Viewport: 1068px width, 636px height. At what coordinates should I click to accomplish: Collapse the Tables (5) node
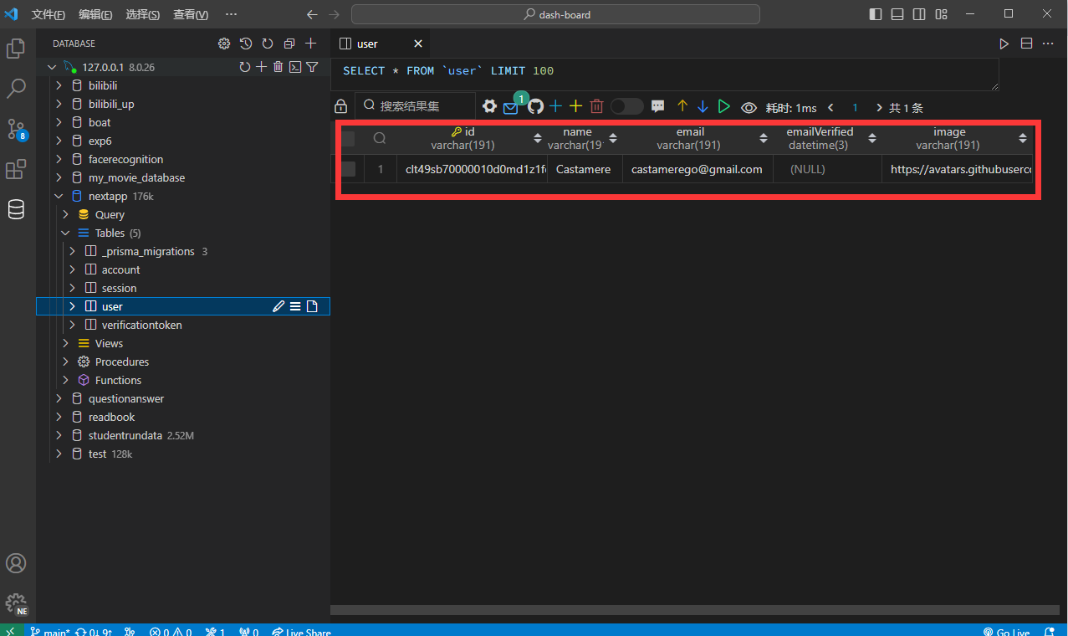click(65, 233)
